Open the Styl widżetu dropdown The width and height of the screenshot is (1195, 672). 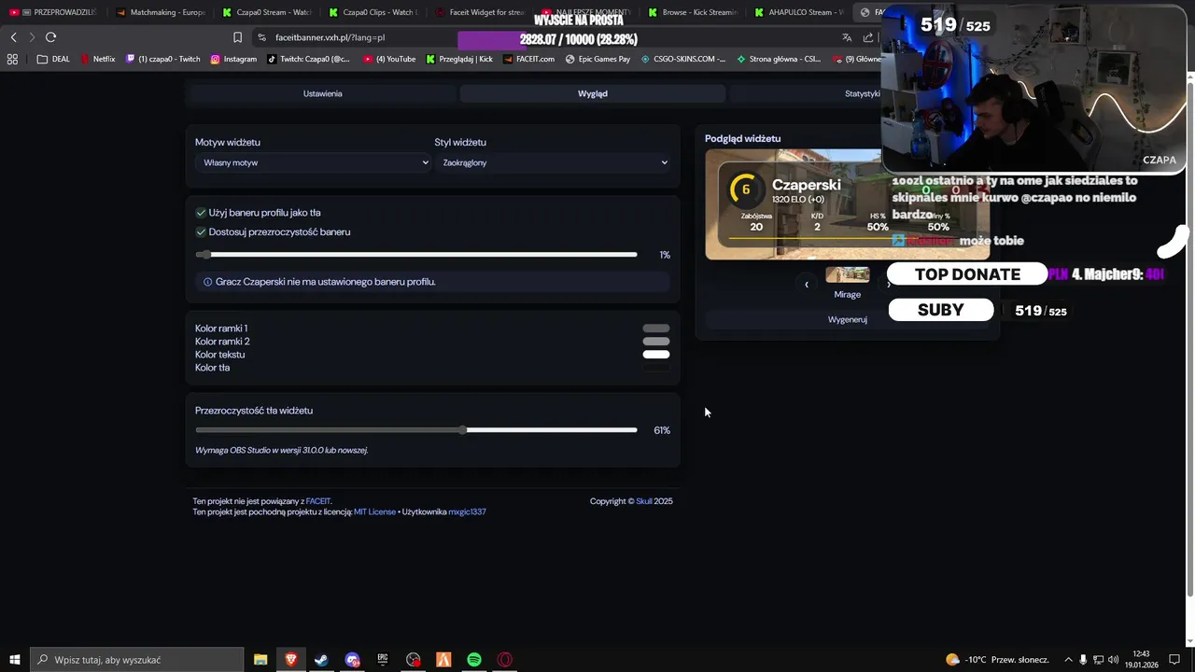[x=552, y=162]
